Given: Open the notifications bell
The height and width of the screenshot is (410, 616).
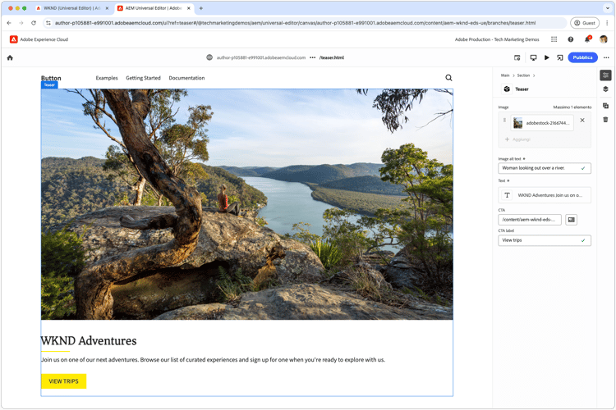Looking at the screenshot, I should click(587, 39).
